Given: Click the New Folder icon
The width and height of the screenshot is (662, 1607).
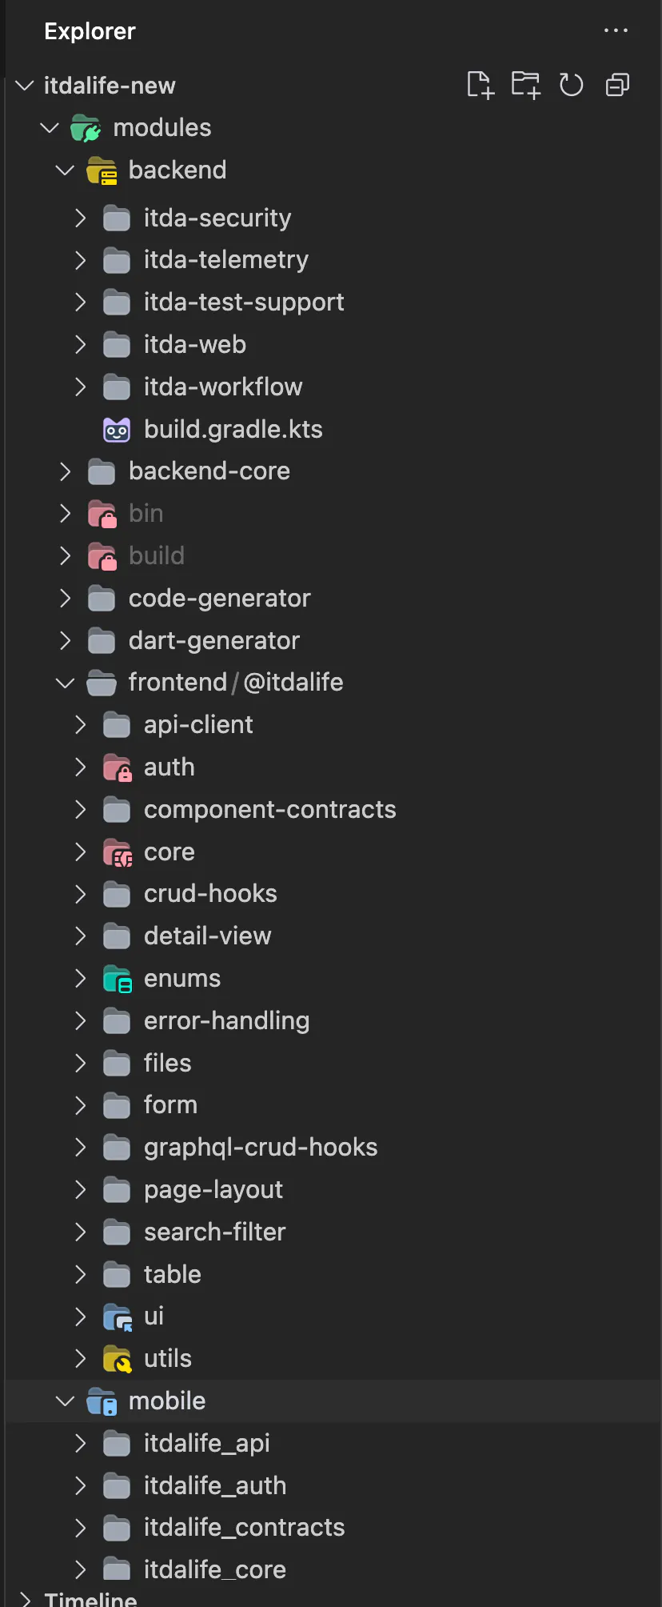Looking at the screenshot, I should (x=525, y=85).
